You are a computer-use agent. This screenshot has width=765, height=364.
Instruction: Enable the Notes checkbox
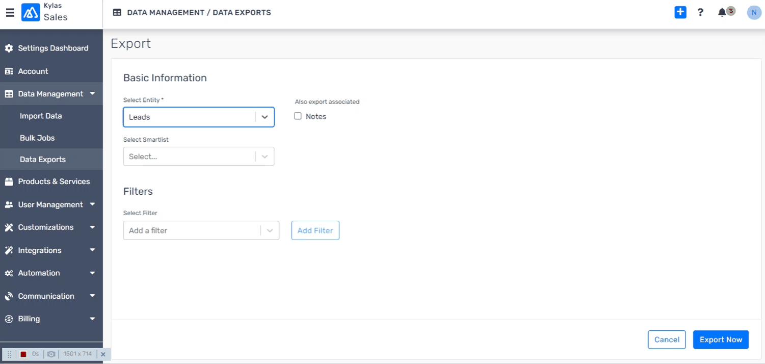tap(298, 116)
